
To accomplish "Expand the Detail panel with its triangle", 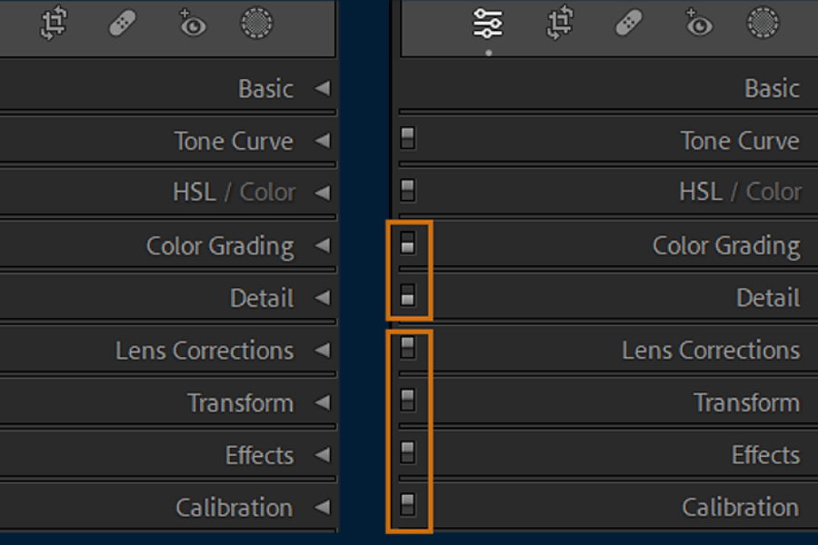I will coord(322,298).
